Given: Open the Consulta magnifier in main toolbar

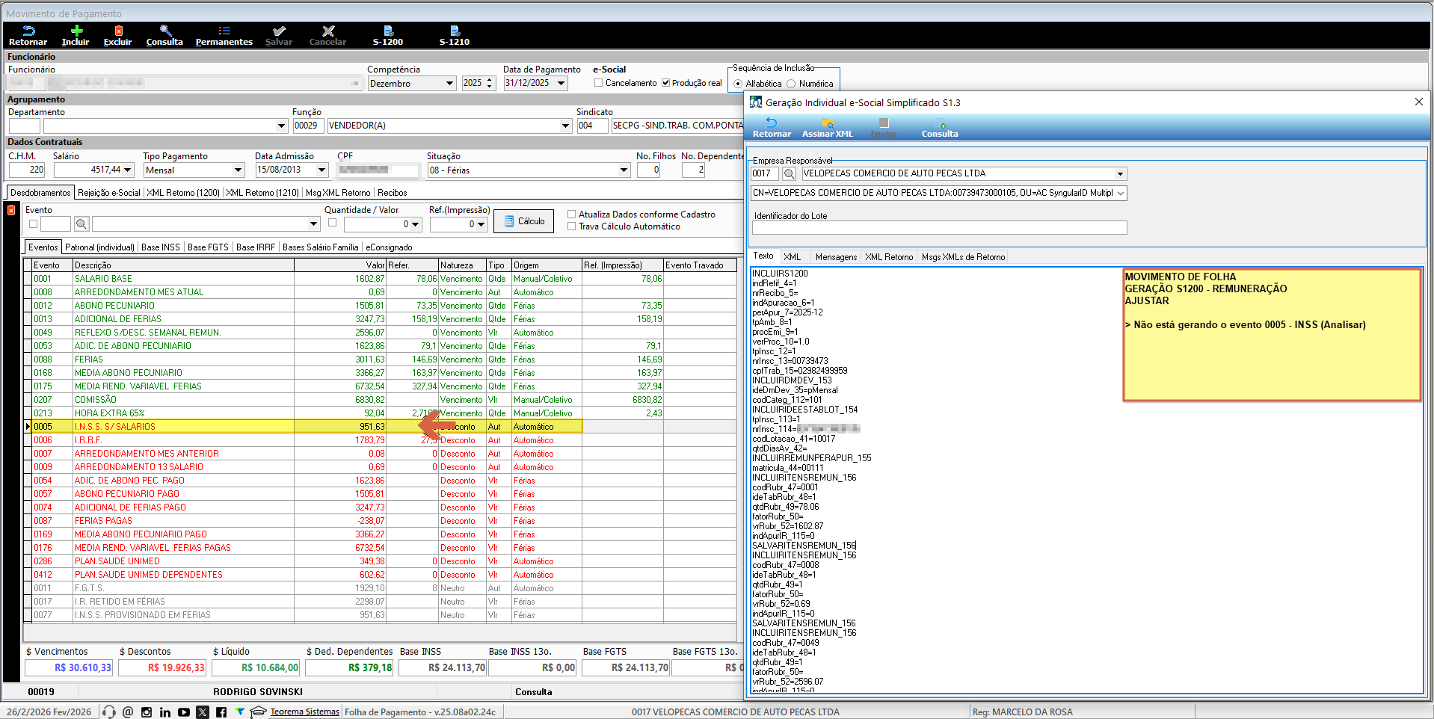Looking at the screenshot, I should tap(164, 31).
